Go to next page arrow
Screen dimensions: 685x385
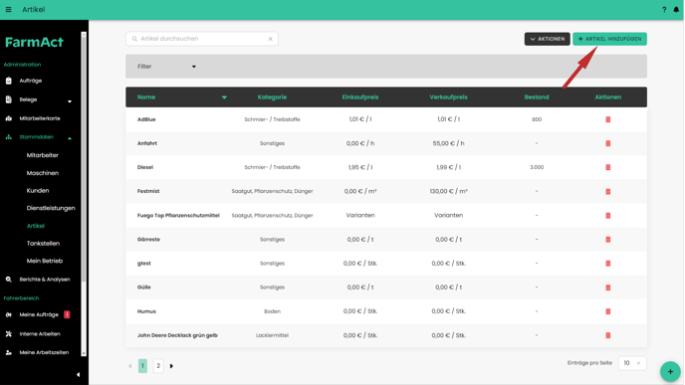pyautogui.click(x=171, y=366)
